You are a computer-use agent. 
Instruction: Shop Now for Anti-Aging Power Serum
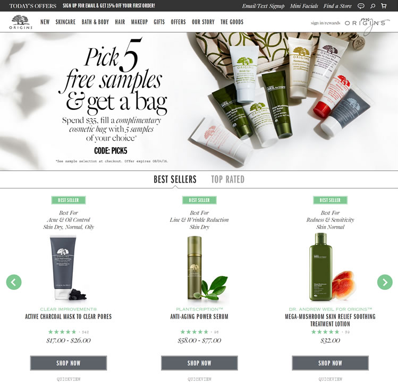pyautogui.click(x=199, y=363)
